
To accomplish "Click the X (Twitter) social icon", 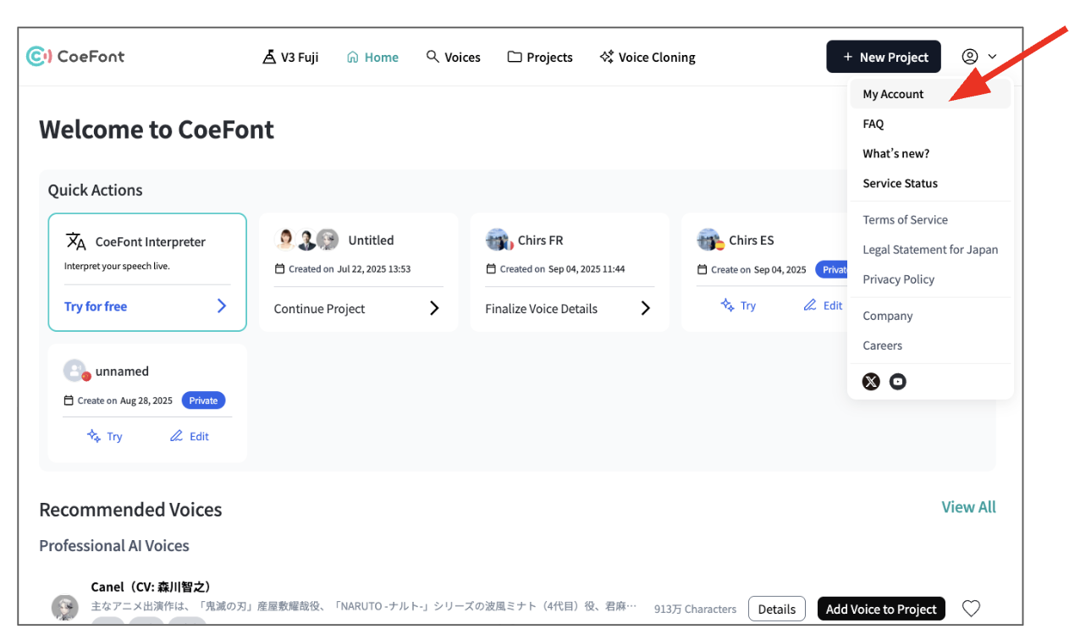I will point(871,382).
